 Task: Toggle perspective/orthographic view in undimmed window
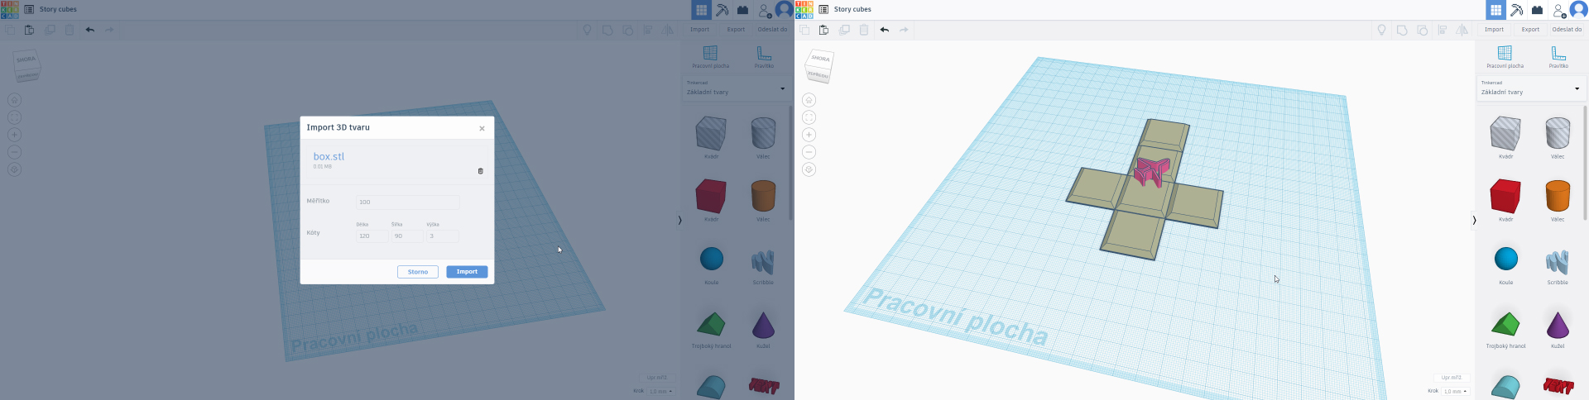(x=809, y=169)
